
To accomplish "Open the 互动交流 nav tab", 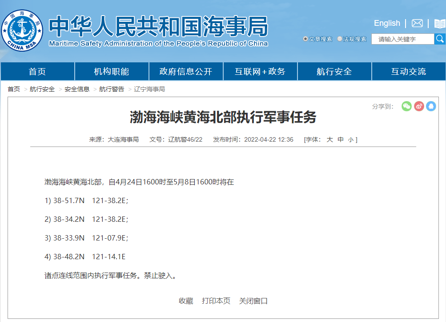I will tap(408, 72).
